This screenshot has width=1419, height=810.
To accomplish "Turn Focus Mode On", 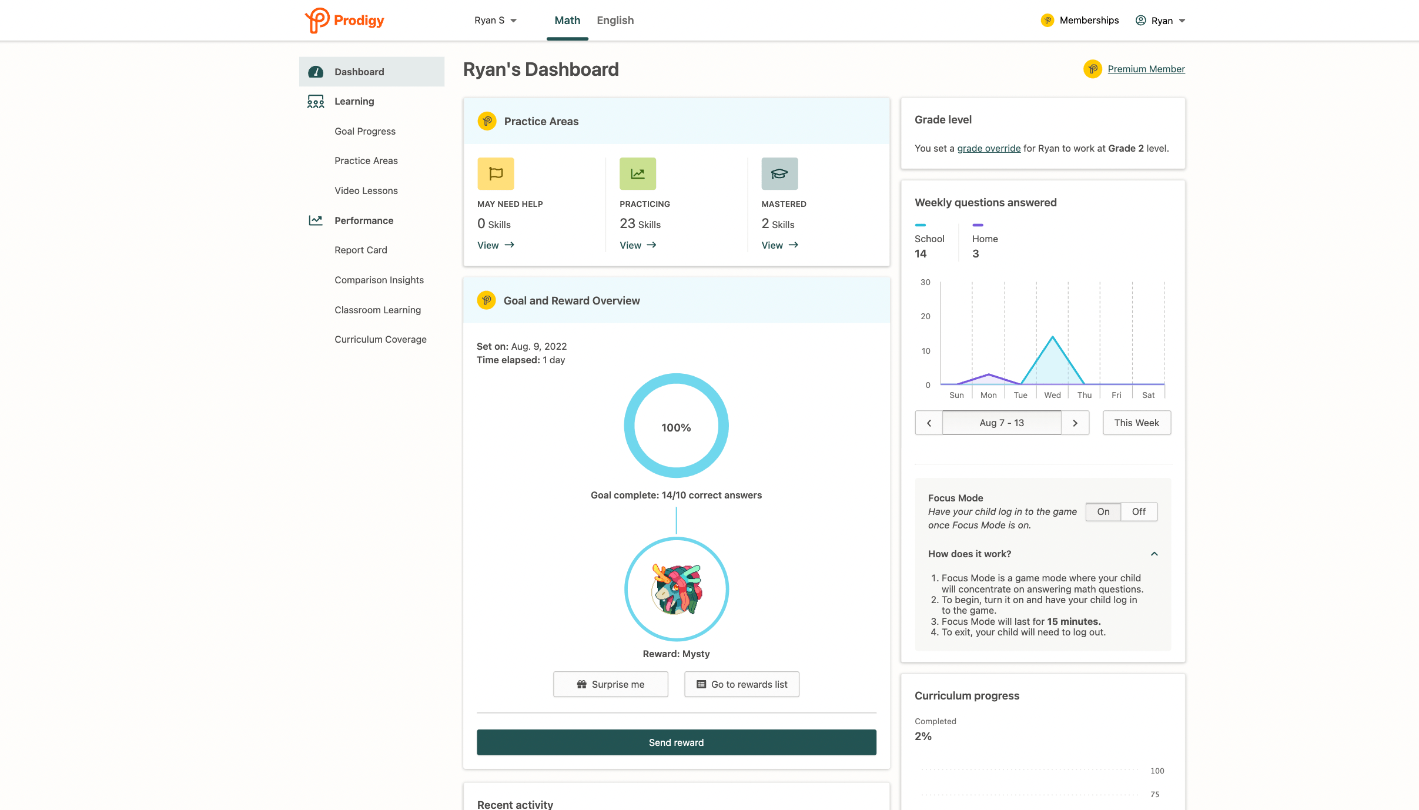I will [1103, 511].
